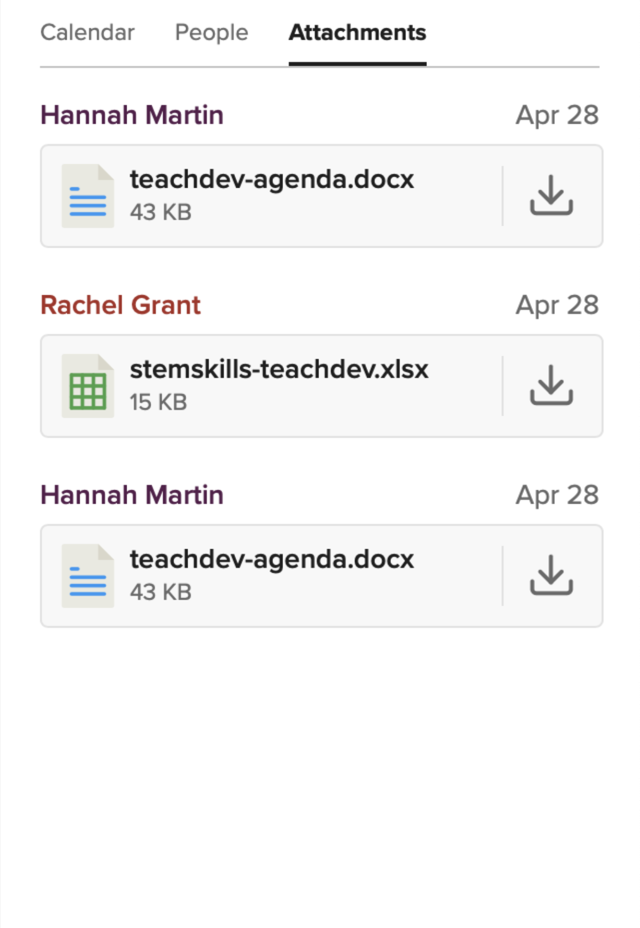The height and width of the screenshot is (928, 640).
Task: Open the first teachdev-agenda.docx file name
Action: coord(272,180)
